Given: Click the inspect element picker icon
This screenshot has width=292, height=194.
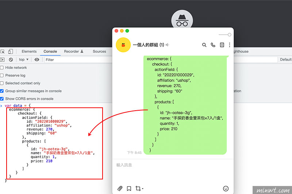Looking at the screenshot, I should [3, 51].
